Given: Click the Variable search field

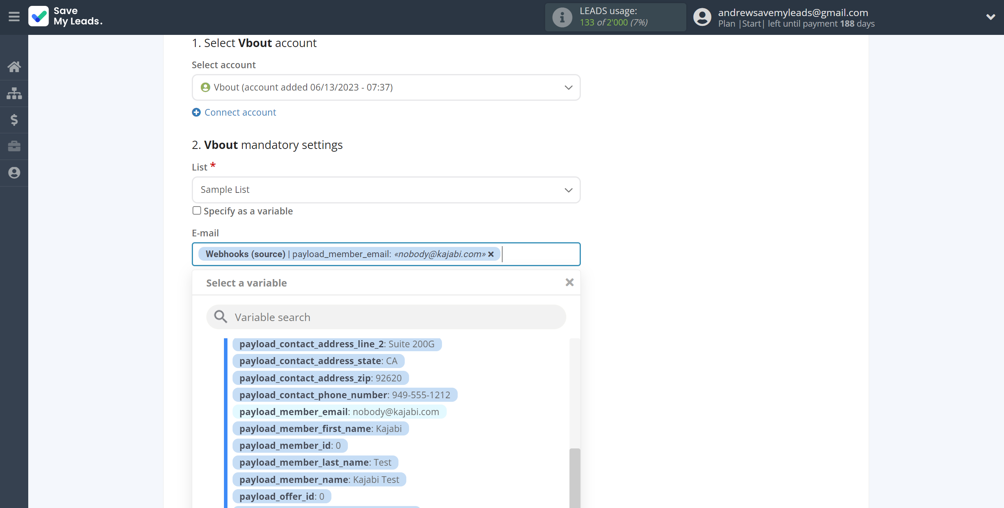Looking at the screenshot, I should (x=386, y=317).
